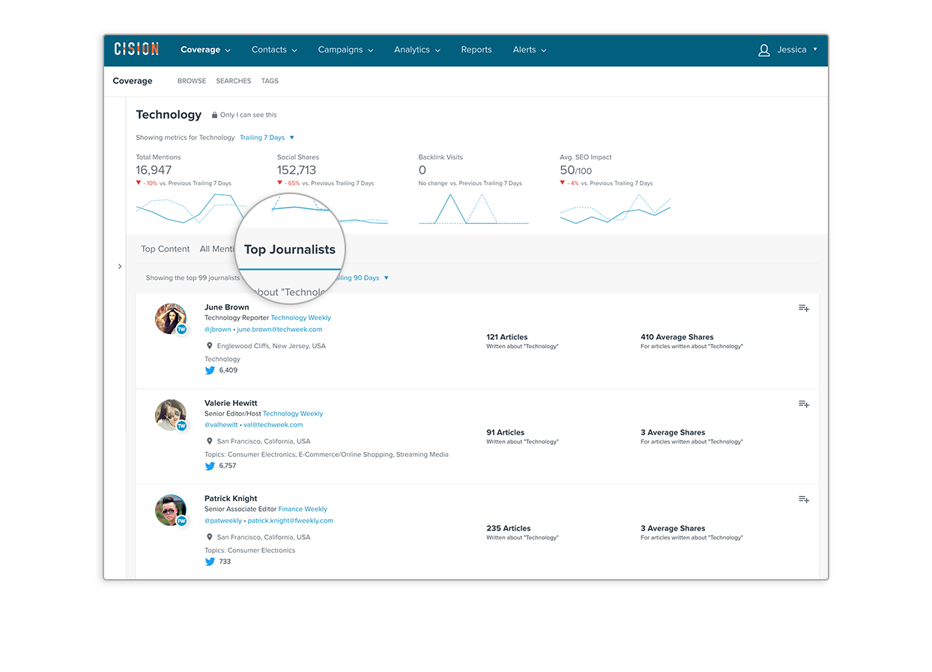Add Valerie Hewitt to a list
Viewport: 932px width, 672px height.
pos(803,404)
